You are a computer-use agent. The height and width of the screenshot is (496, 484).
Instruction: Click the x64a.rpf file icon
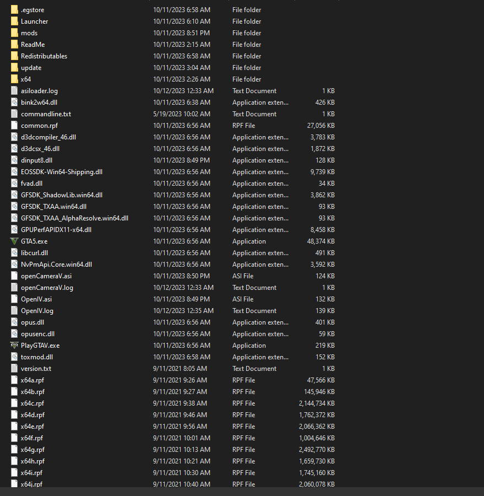(14, 380)
